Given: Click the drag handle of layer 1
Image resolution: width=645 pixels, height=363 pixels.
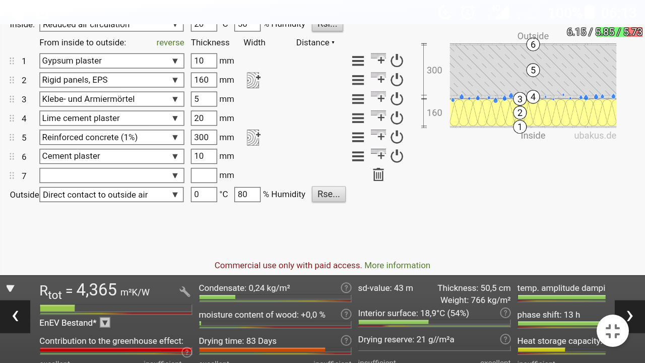Looking at the screenshot, I should [12, 61].
